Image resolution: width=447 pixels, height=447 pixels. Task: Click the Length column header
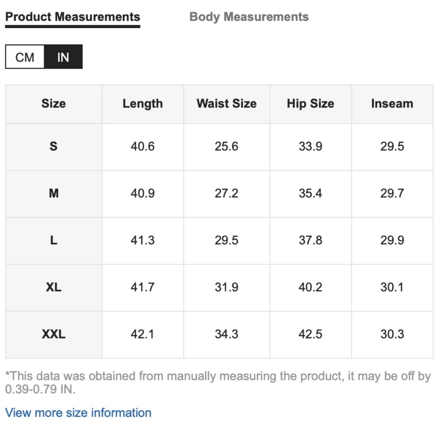click(143, 104)
